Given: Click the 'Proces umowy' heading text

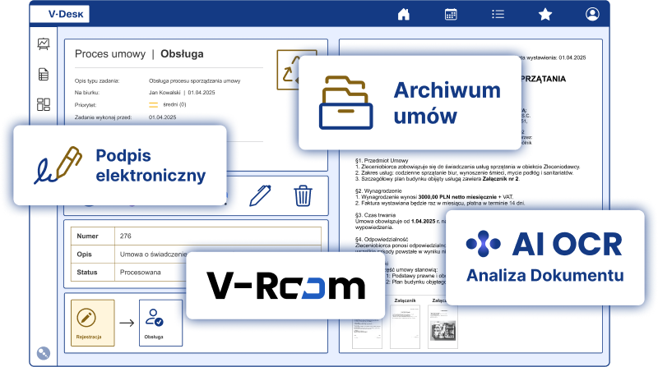Looking at the screenshot, I should pos(110,53).
